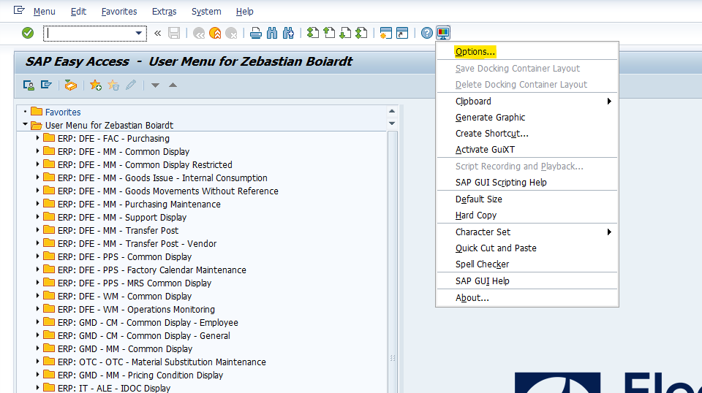
Task: Click the Delete Favorites star icon
Action: pyautogui.click(x=113, y=85)
